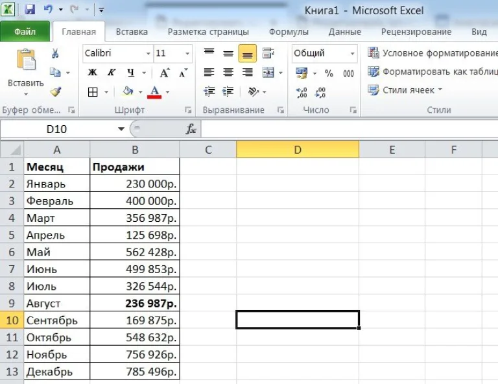Viewport: 498px width, 384px height.
Task: Select cell B9 with 236 987р.
Action: pyautogui.click(x=135, y=303)
